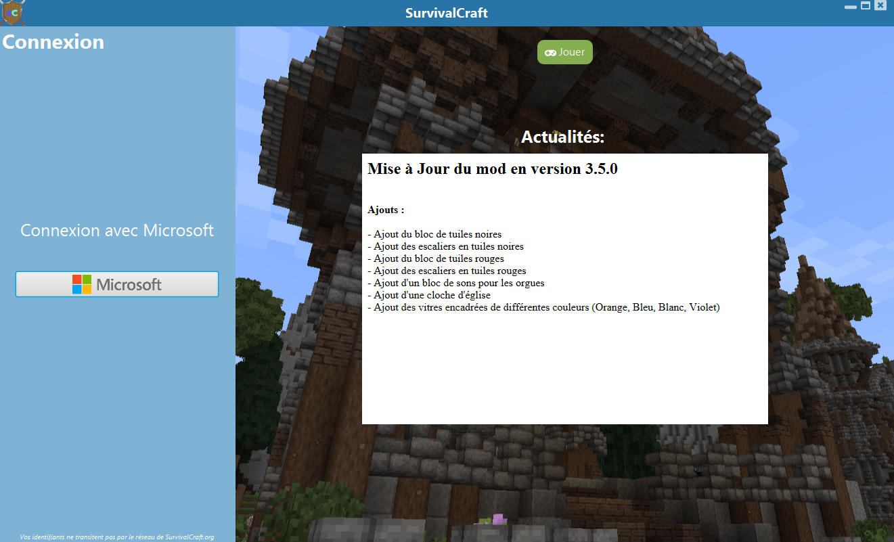Click the 'Connexion avec Microsoft' label
The image size is (894, 542).
(x=117, y=230)
